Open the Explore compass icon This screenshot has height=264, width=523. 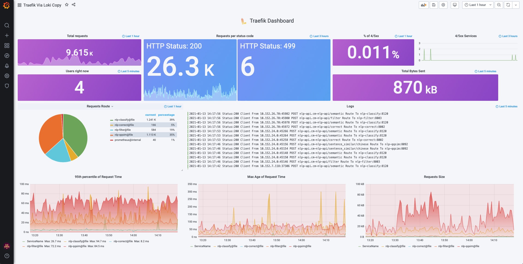(x=7, y=56)
